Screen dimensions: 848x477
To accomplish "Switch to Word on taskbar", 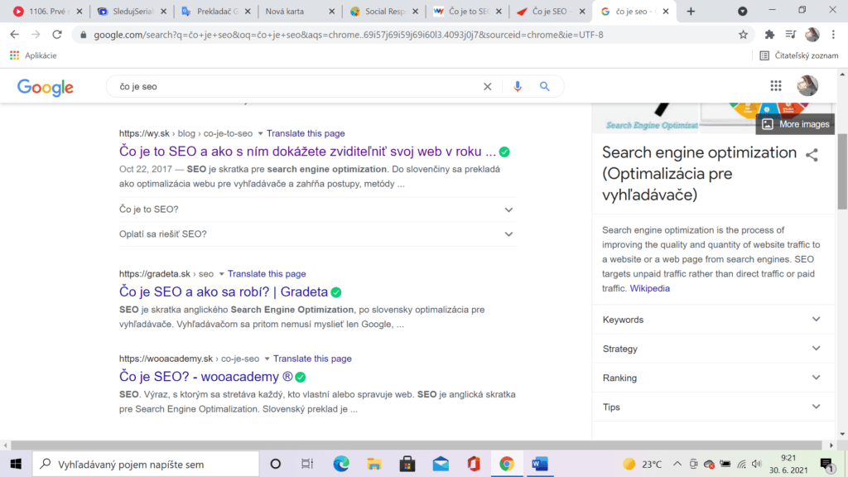I will pyautogui.click(x=540, y=464).
